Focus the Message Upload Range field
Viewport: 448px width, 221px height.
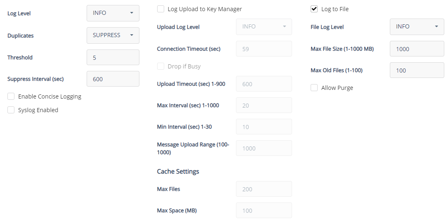(x=264, y=148)
